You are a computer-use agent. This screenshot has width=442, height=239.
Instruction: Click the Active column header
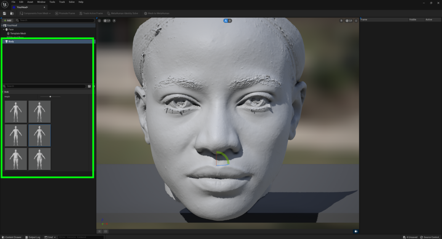(x=429, y=20)
